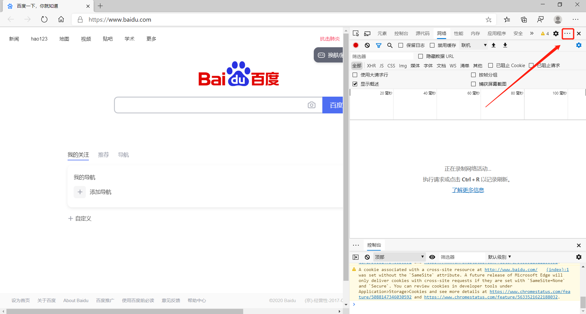Open DevTools customize three-dot menu
The height and width of the screenshot is (314, 586).
(568, 34)
